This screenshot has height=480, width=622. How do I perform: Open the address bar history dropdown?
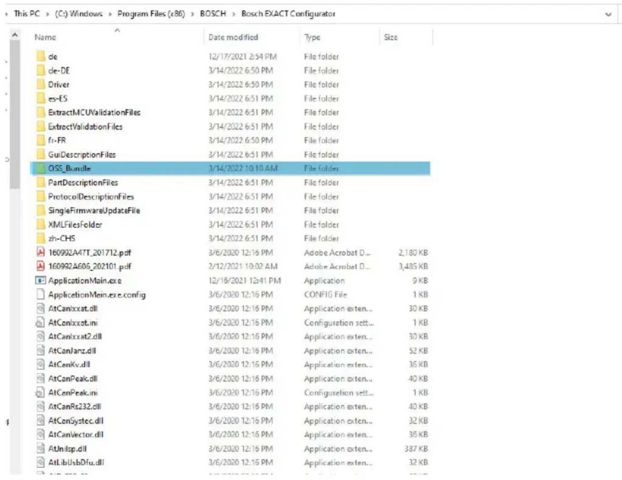(608, 14)
